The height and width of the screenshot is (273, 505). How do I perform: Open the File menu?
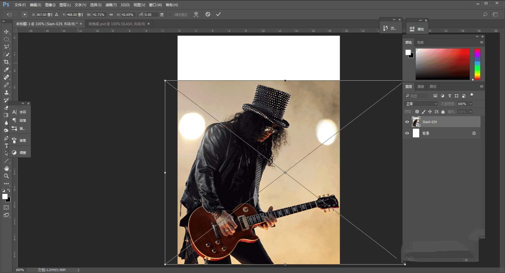pyautogui.click(x=20, y=5)
